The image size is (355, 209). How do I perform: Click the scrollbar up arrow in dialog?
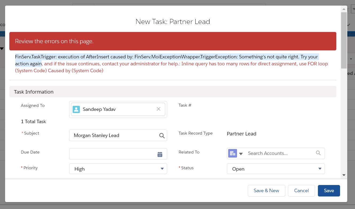pos(344,9)
